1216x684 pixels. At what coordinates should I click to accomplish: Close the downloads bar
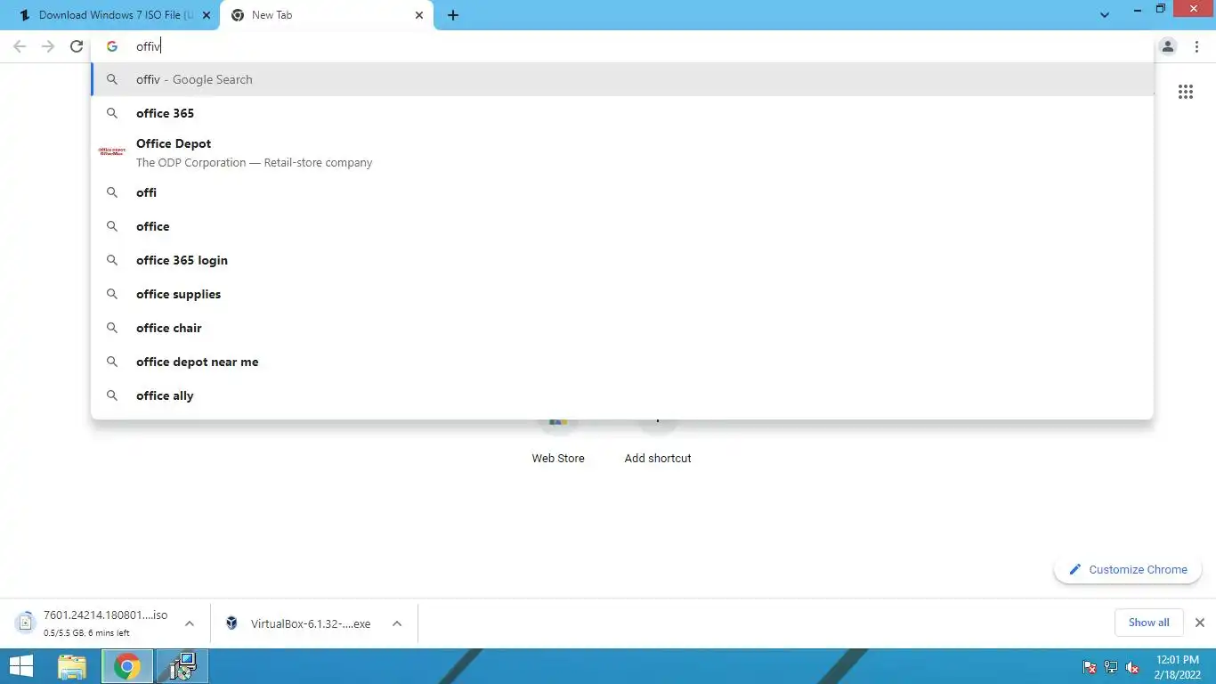(1200, 623)
